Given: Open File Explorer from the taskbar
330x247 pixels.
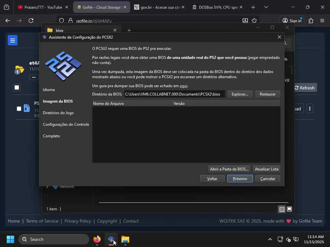Looking at the screenshot, I should [x=125, y=239].
